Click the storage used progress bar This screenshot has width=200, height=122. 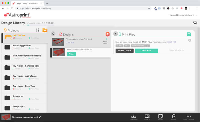click(40, 25)
